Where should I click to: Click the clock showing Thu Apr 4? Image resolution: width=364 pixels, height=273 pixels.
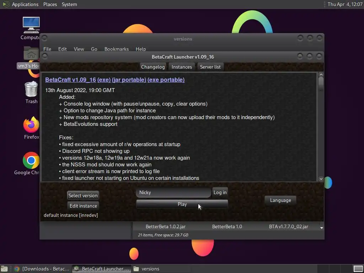(x=345, y=4)
